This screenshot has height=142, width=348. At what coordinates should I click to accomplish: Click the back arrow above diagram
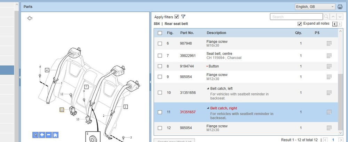coord(30,18)
